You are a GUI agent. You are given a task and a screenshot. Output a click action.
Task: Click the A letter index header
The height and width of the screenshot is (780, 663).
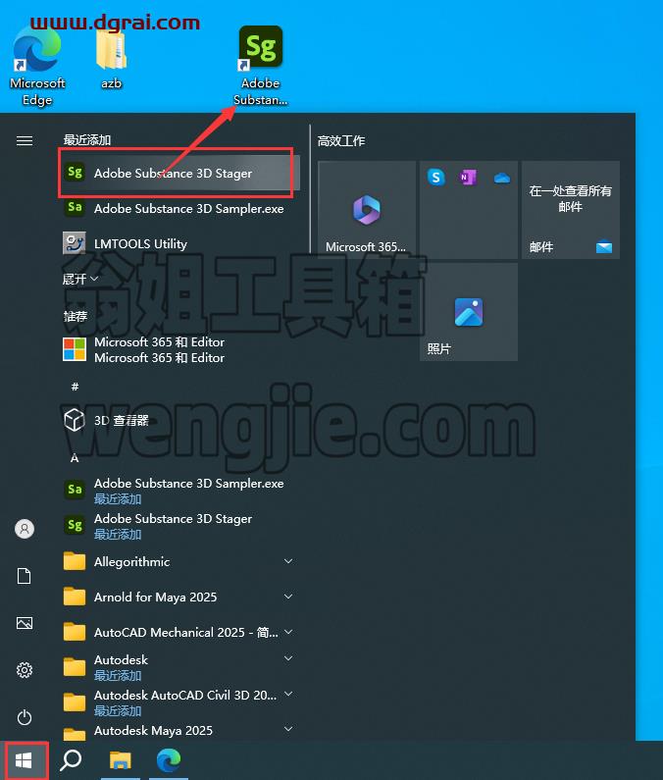[x=75, y=457]
